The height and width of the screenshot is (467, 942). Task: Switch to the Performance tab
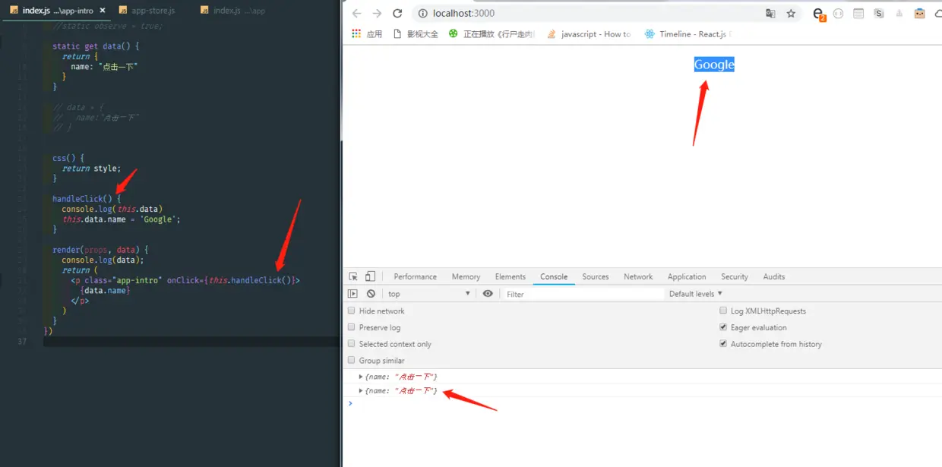pos(416,276)
